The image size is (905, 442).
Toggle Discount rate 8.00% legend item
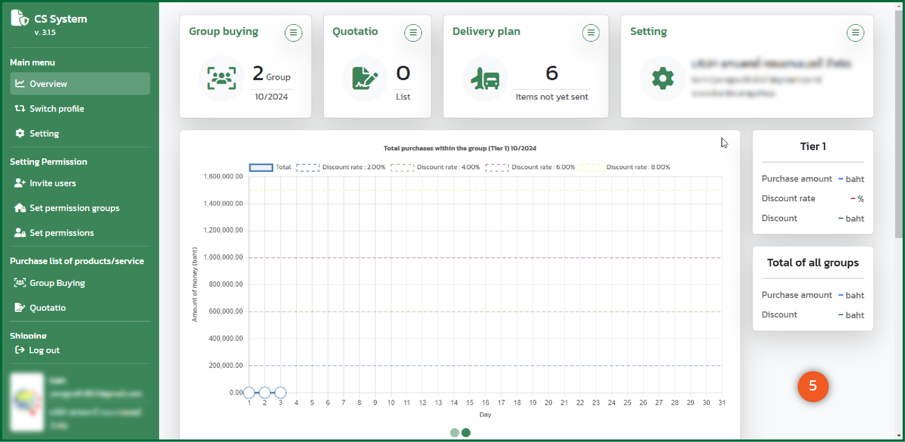click(625, 167)
